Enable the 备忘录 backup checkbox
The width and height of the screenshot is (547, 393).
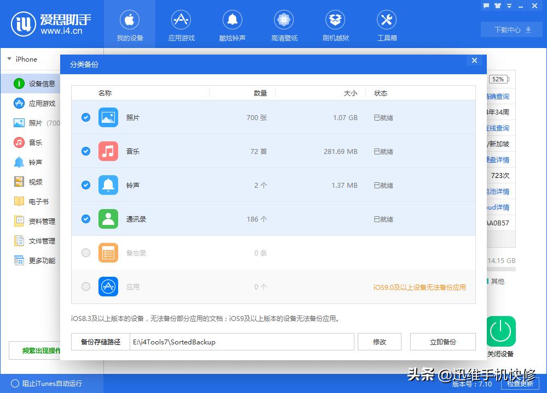tap(85, 253)
